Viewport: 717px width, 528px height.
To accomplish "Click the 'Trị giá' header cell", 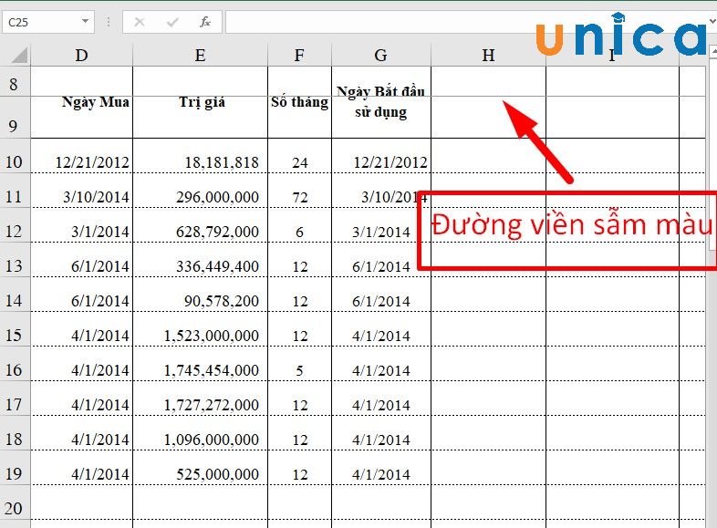I will coord(201,102).
